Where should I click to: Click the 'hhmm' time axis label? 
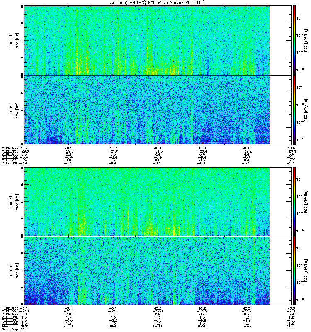tap(7, 326)
